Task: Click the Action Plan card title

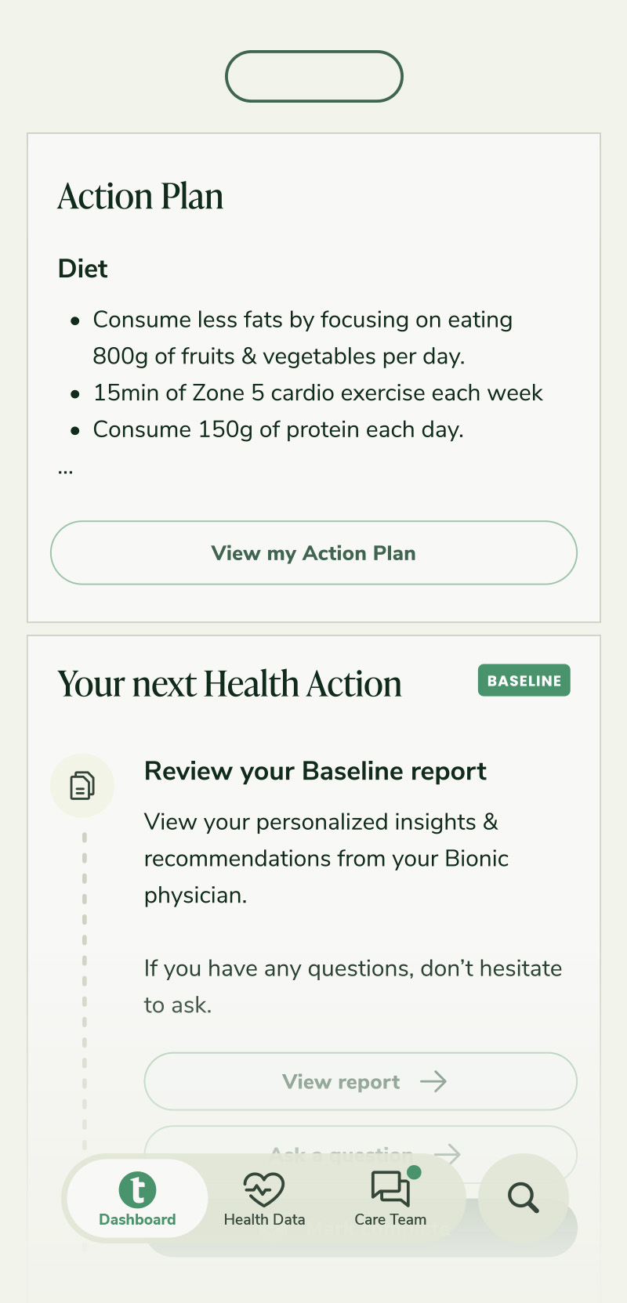Action: [x=140, y=196]
